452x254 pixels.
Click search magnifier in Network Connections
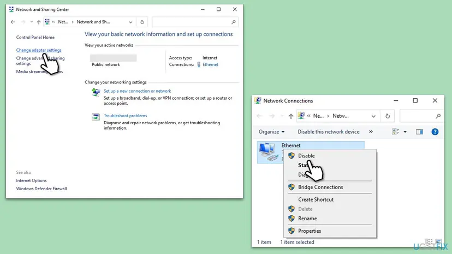438,116
